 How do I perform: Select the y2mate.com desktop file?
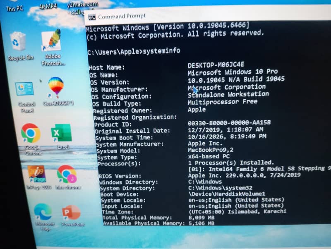pyautogui.click(x=82, y=7)
